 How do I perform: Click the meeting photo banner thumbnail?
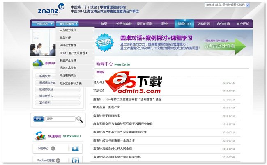coord(43,43)
